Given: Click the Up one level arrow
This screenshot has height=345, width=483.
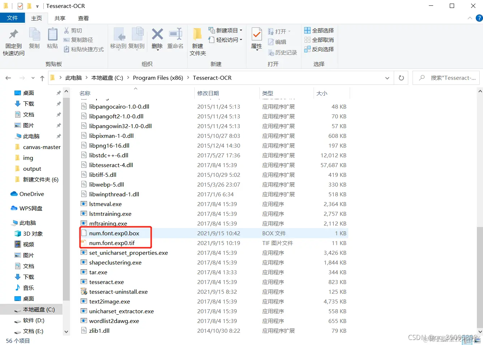Looking at the screenshot, I should click(x=42, y=78).
